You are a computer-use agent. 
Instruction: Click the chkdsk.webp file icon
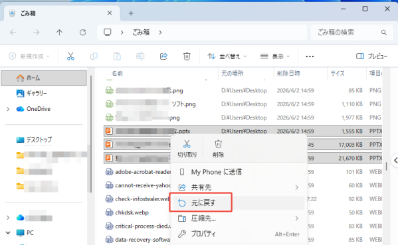coord(109,212)
